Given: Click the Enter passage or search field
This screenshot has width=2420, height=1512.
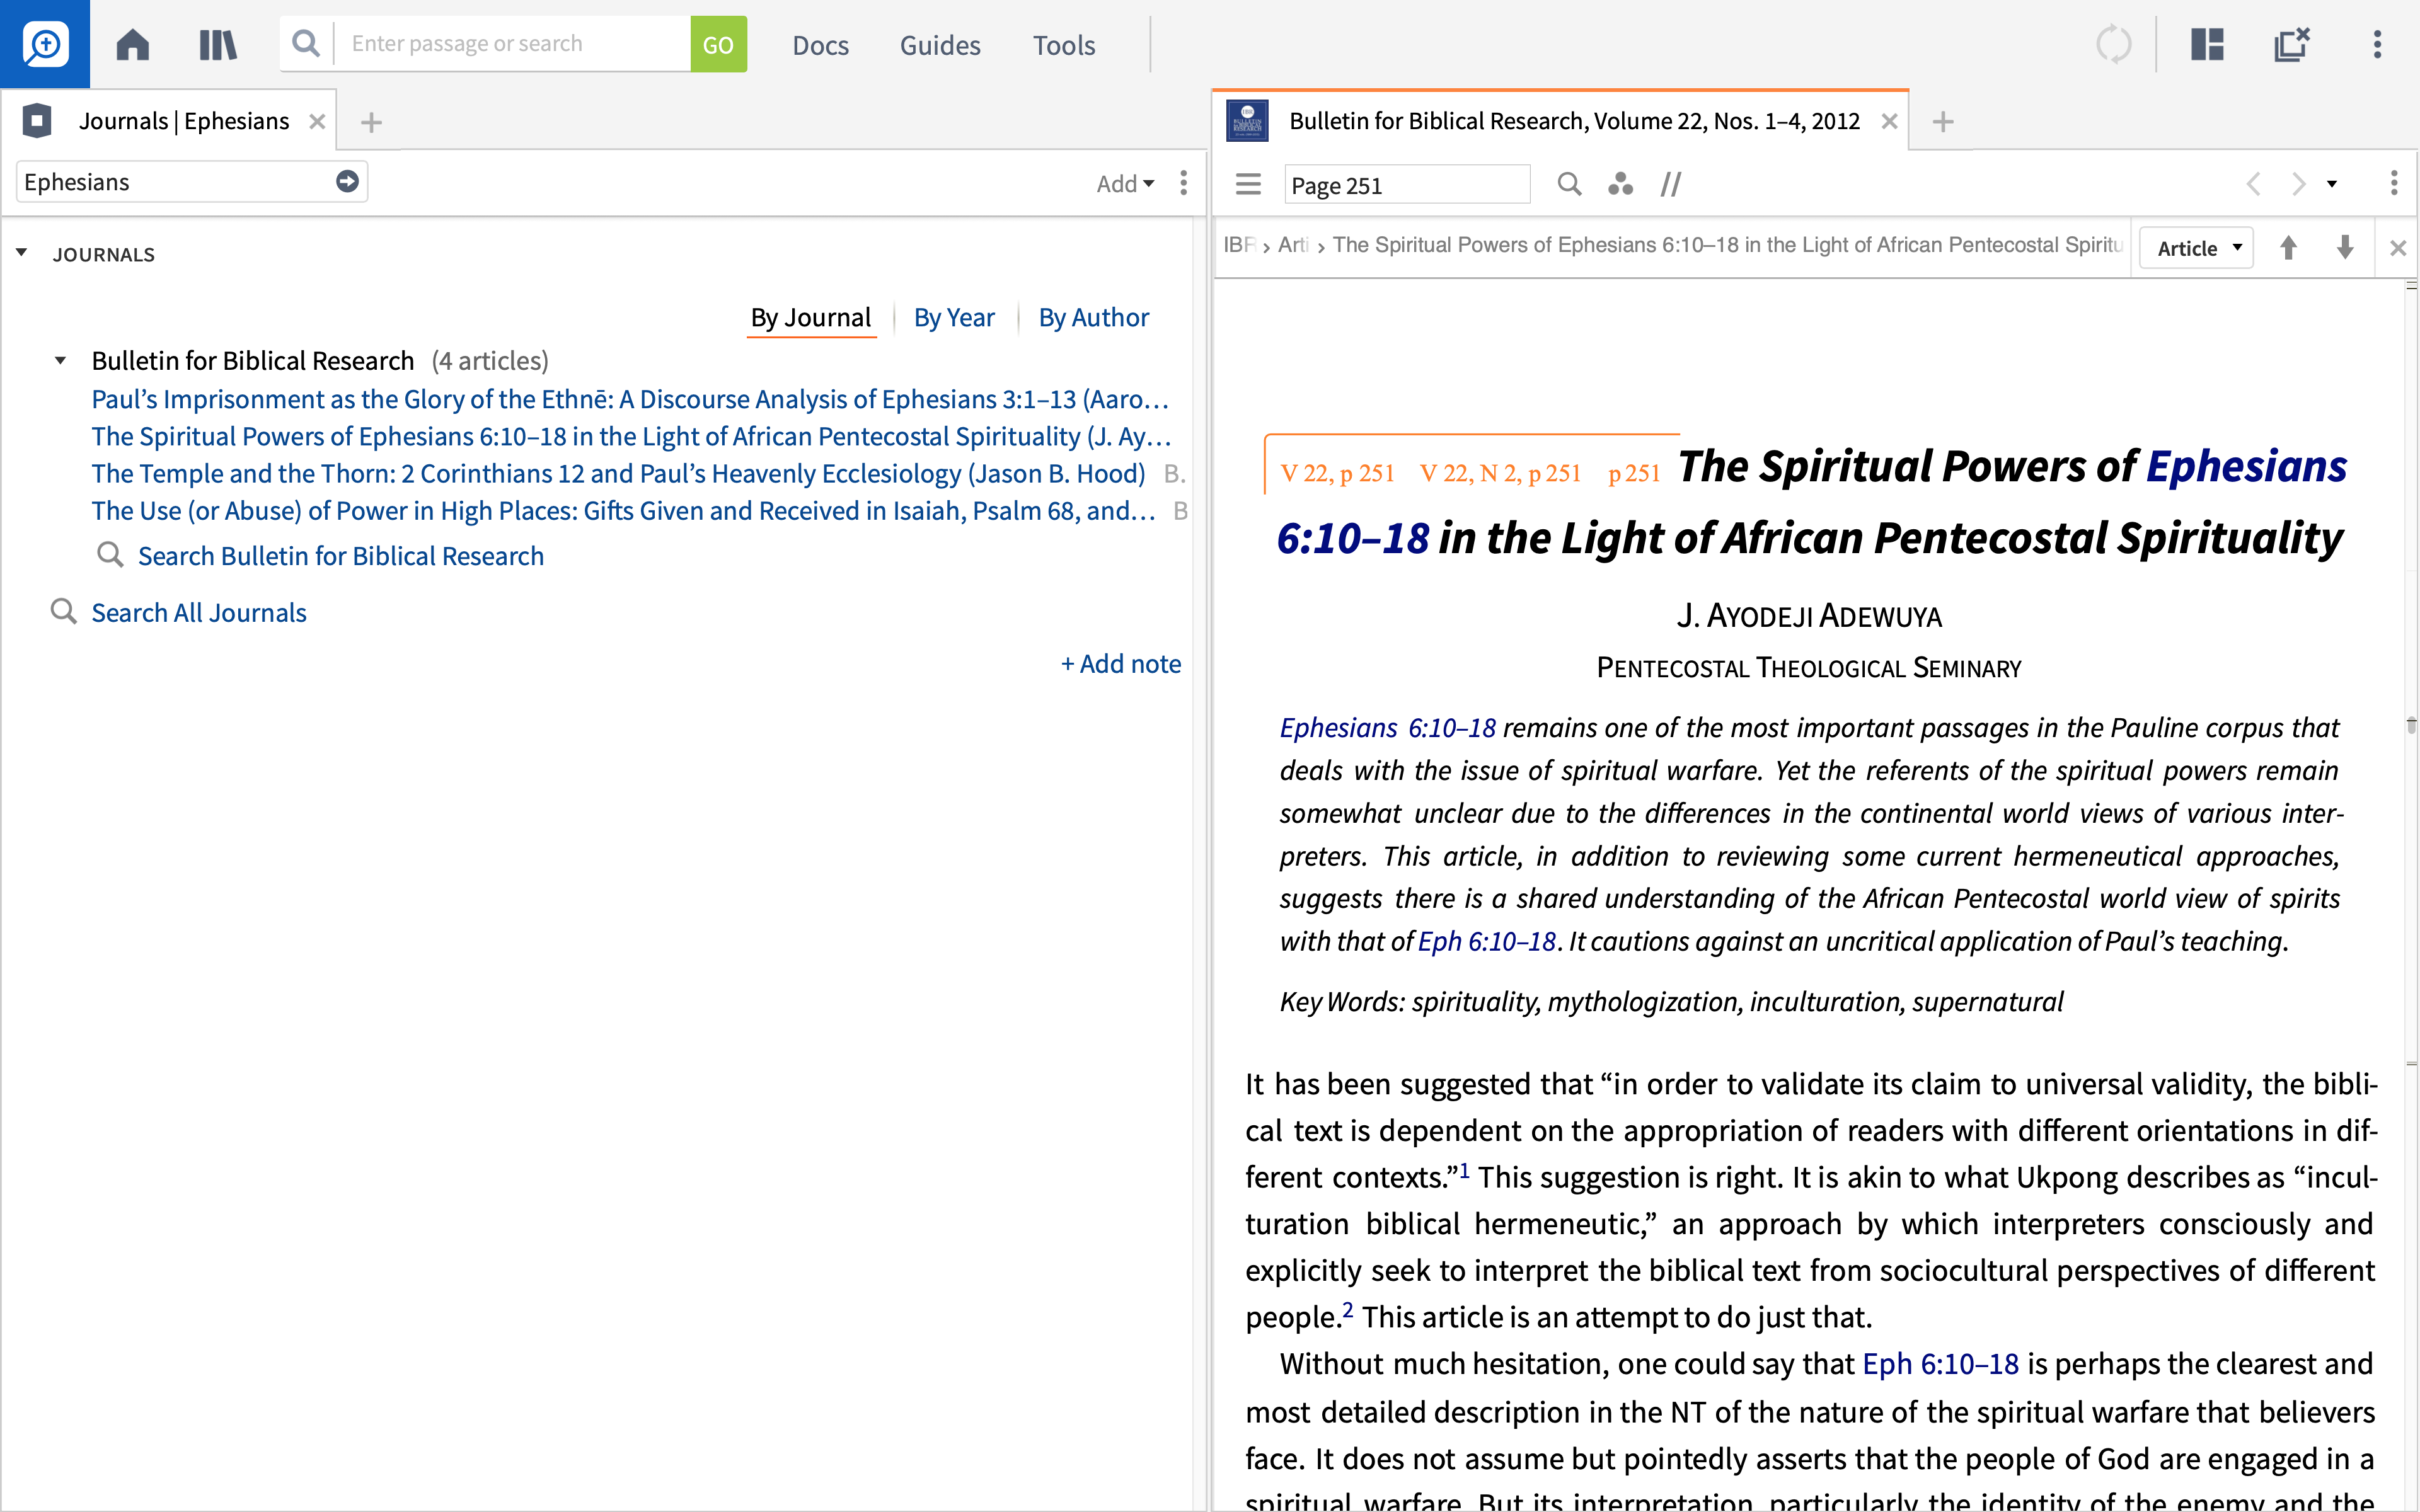Looking at the screenshot, I should (512, 44).
